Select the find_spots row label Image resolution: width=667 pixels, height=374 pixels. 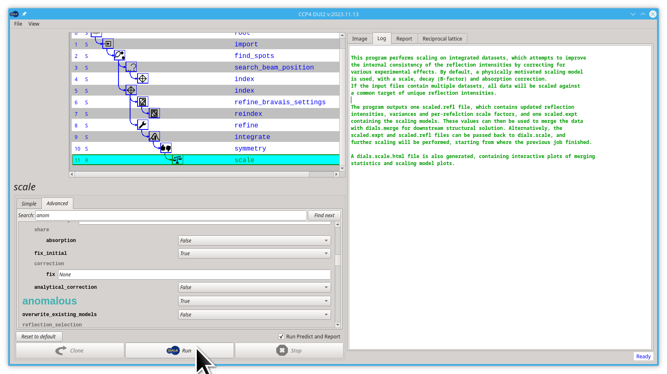[x=254, y=56]
